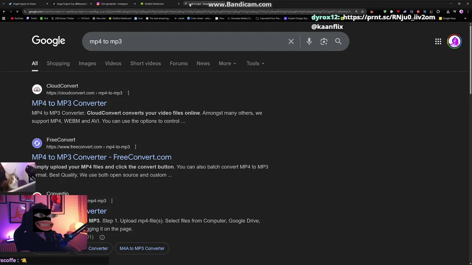The height and width of the screenshot is (265, 472).
Task: Open MP4 to MP3 Converter - FreeConvert.com link
Action: (x=101, y=157)
